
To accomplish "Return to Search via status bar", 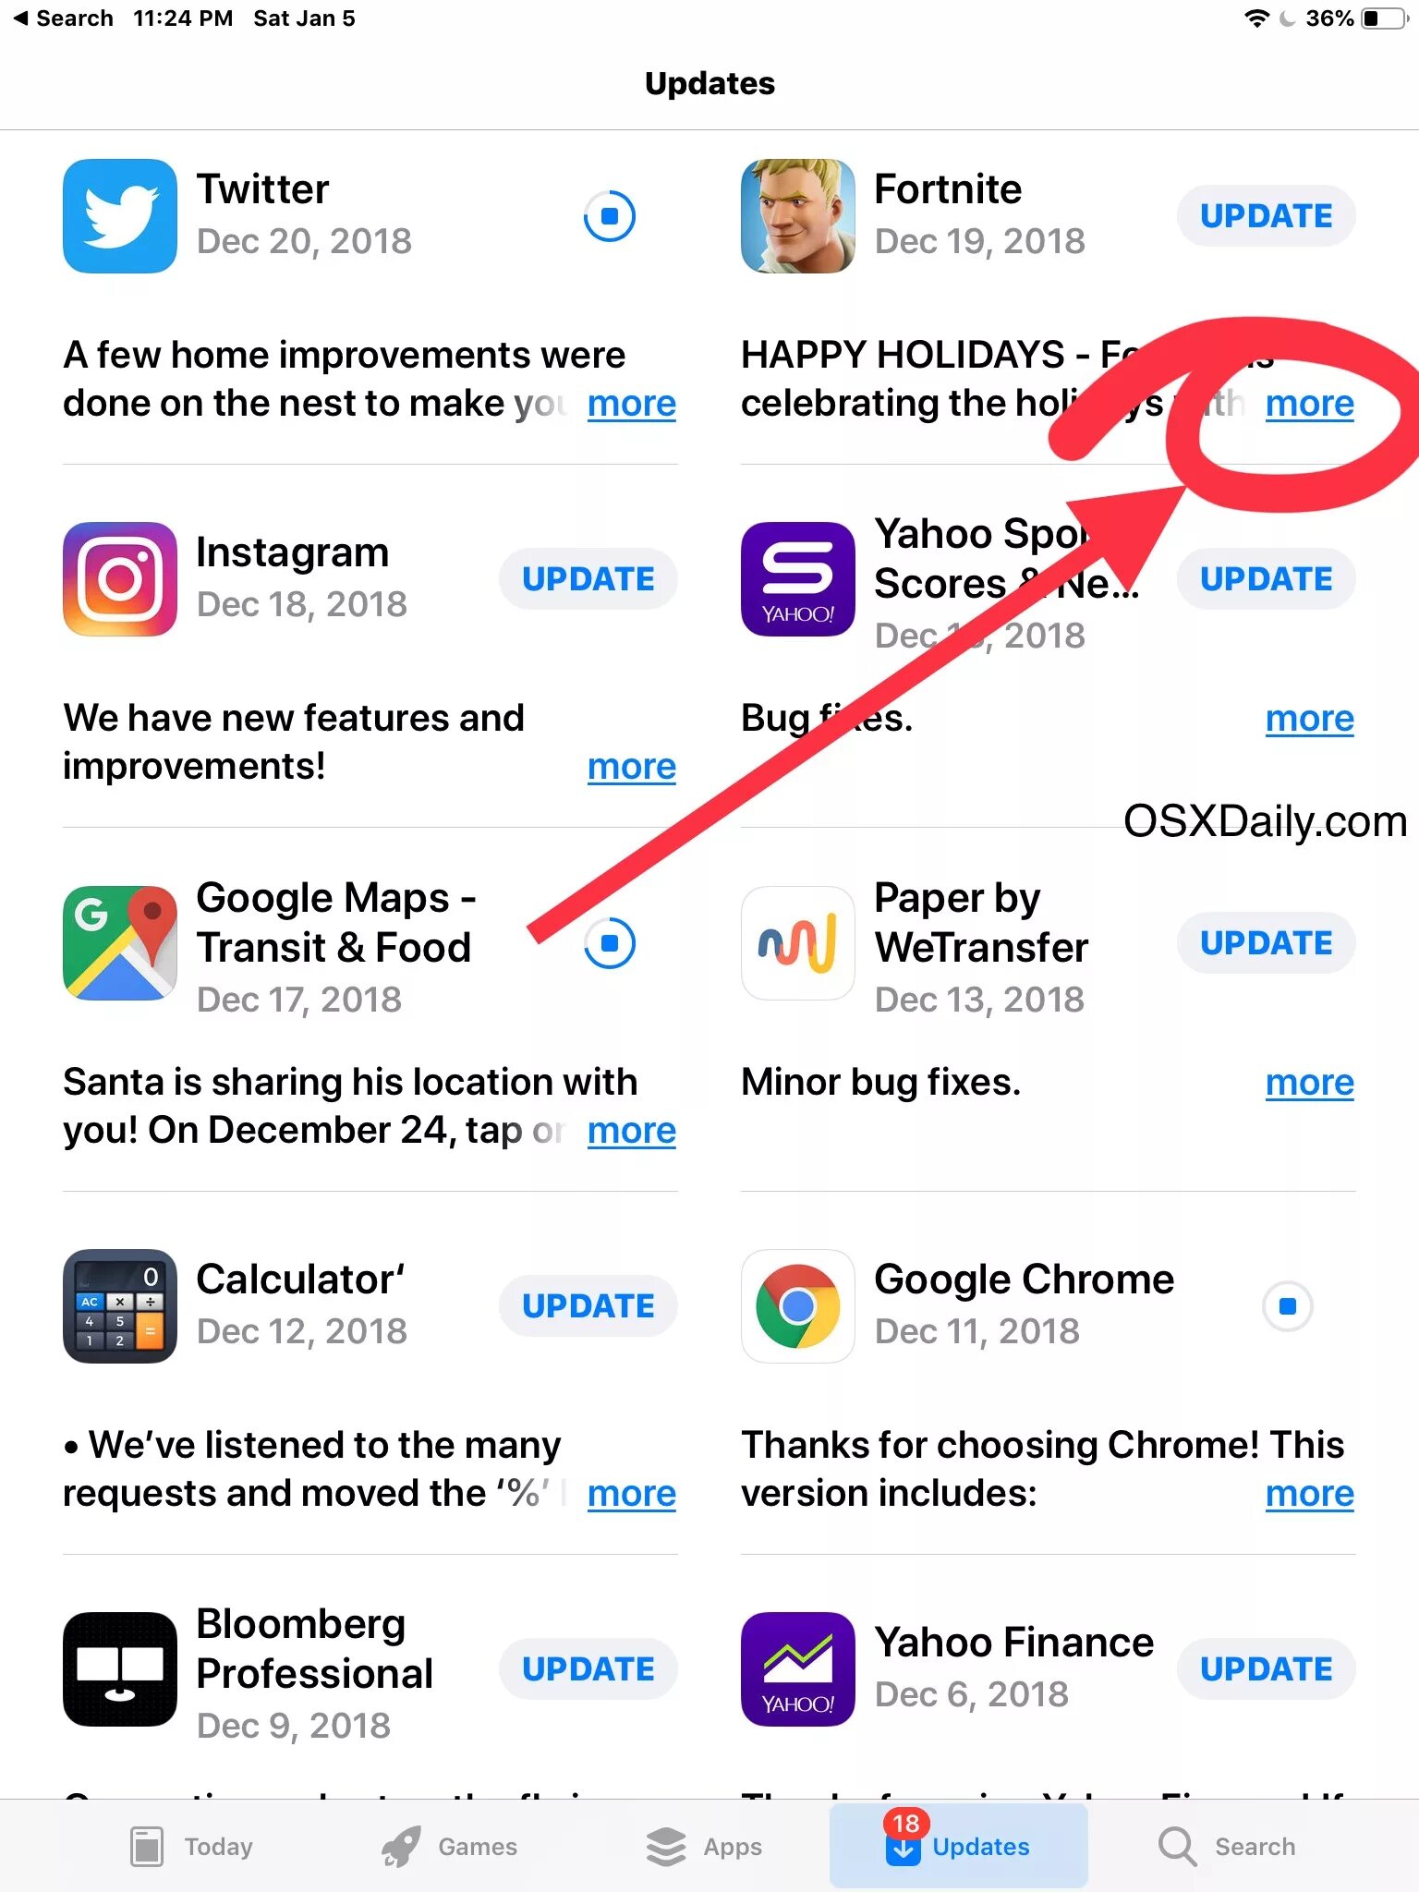I will point(63,18).
